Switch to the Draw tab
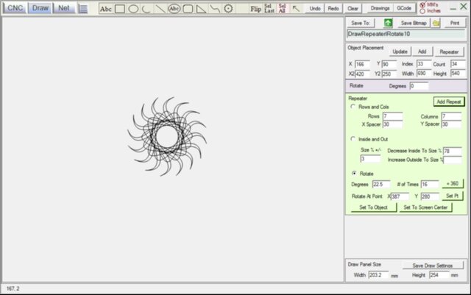 [x=40, y=8]
